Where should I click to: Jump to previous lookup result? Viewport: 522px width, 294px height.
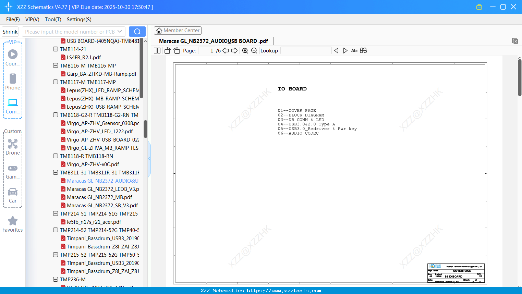pos(336,50)
